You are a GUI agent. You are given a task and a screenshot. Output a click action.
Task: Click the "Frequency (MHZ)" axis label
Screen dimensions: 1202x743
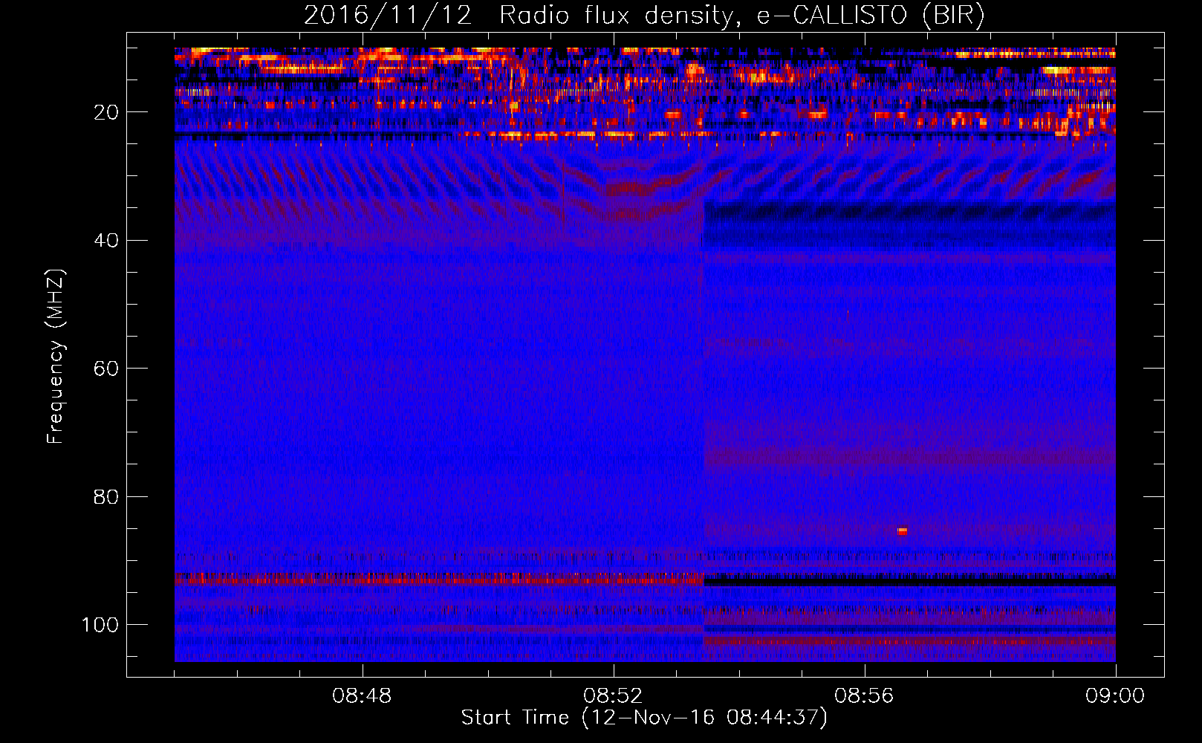click(56, 357)
